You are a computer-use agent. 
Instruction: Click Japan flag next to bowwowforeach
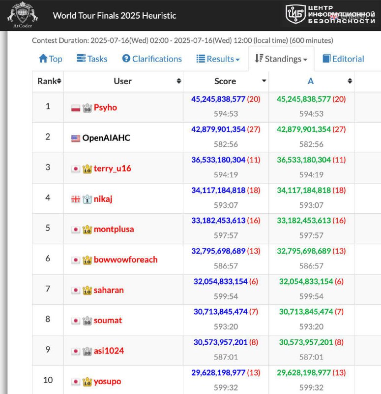[x=76, y=260]
